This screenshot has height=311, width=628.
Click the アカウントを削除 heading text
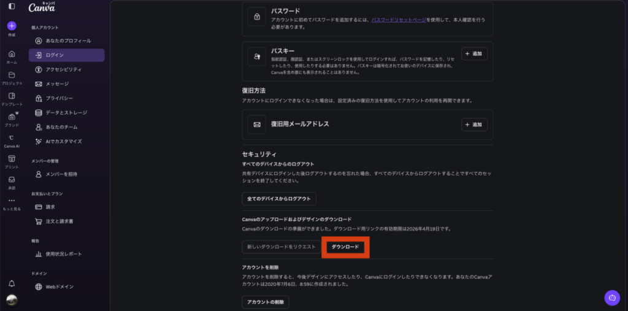[260, 267]
